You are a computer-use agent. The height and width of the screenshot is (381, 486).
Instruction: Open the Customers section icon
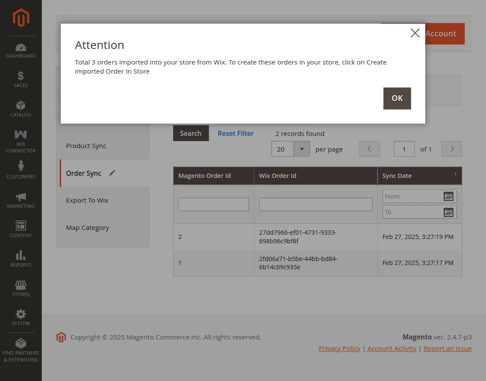20,166
